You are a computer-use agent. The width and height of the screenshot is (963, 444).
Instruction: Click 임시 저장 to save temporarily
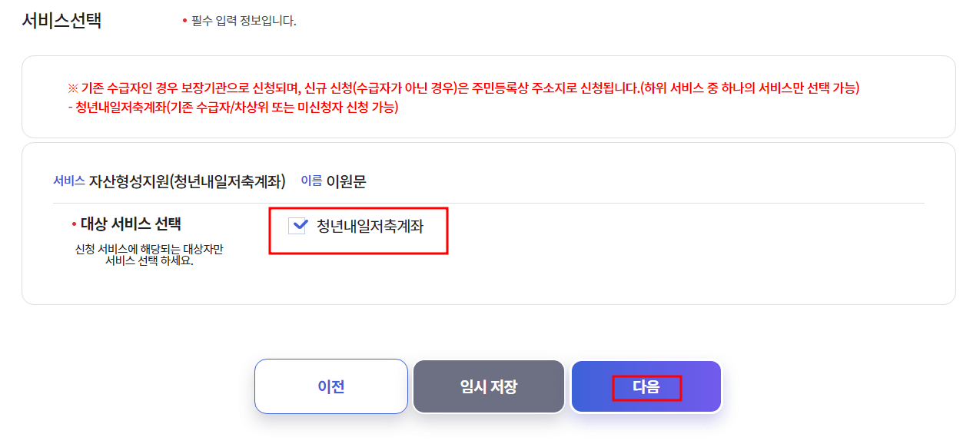pos(489,386)
